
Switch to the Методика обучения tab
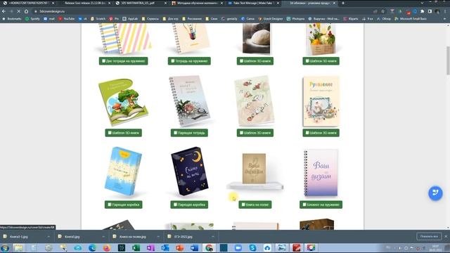(x=197, y=3)
